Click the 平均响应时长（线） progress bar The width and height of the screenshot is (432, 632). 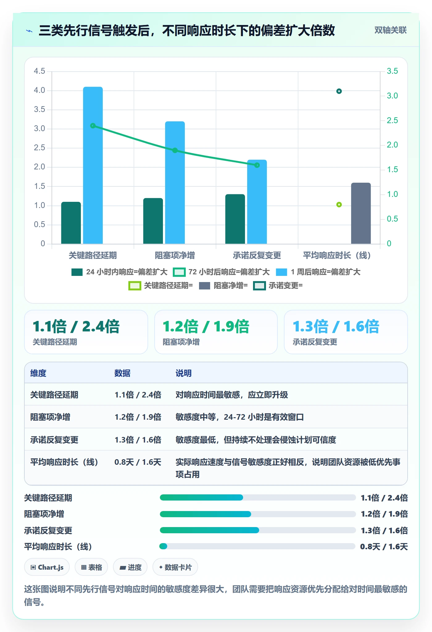point(258,547)
